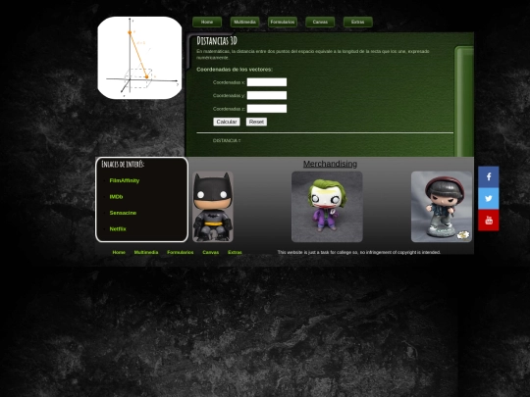Focus the Coordenadas y input field
Image resolution: width=530 pixels, height=397 pixels.
point(267,95)
